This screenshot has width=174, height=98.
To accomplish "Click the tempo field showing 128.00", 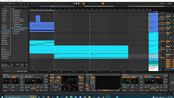I will (x=9, y=4).
